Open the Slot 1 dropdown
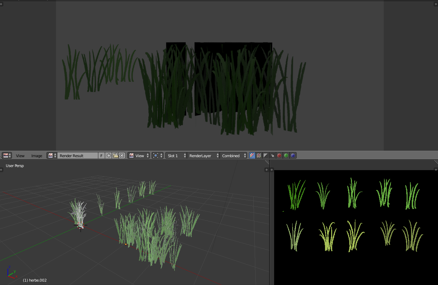438x285 pixels. 176,155
